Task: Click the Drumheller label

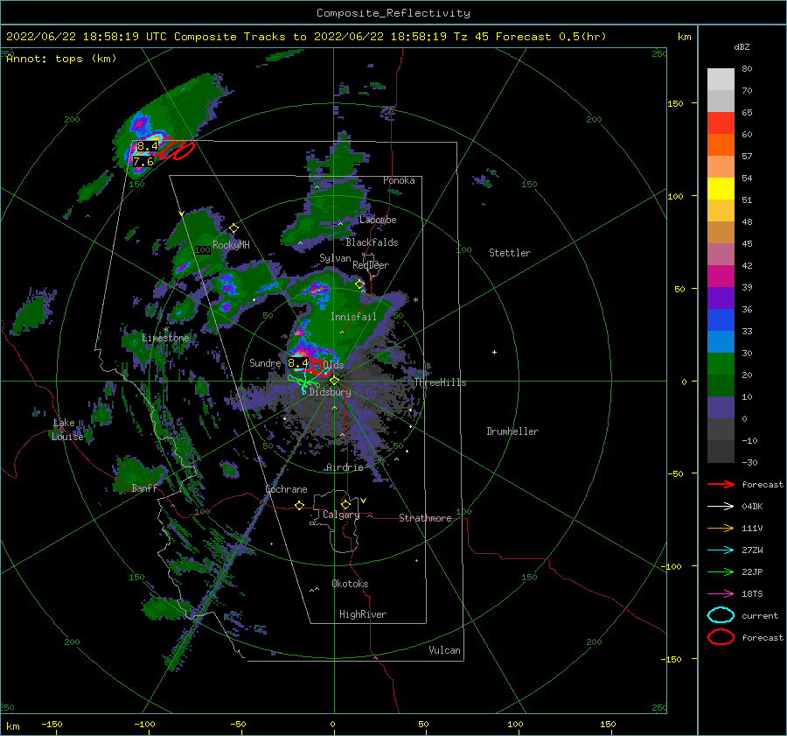Action: coord(512,431)
